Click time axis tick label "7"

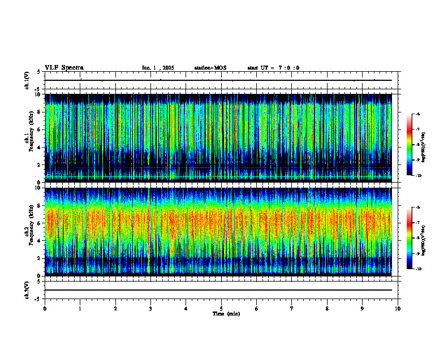pyautogui.click(x=292, y=309)
